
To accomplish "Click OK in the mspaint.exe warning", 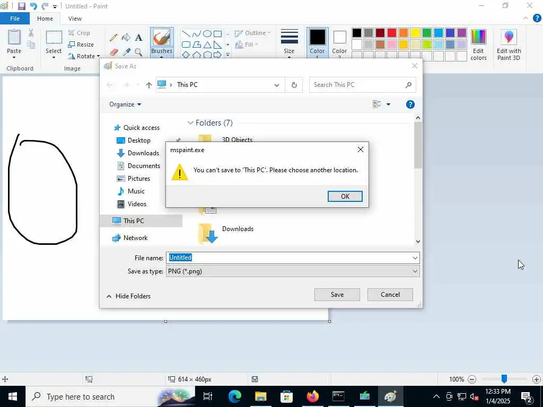I will (345, 196).
